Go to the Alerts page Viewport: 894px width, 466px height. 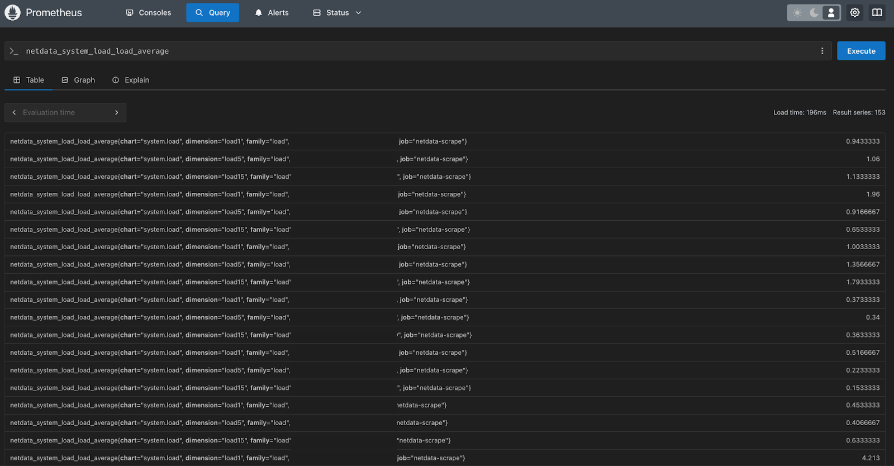[272, 13]
